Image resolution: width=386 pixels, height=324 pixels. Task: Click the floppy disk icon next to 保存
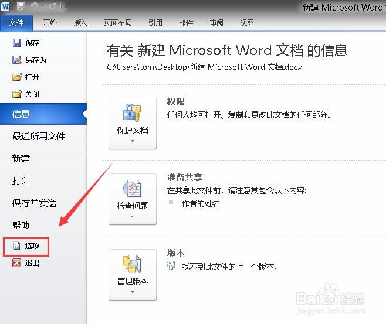17,43
